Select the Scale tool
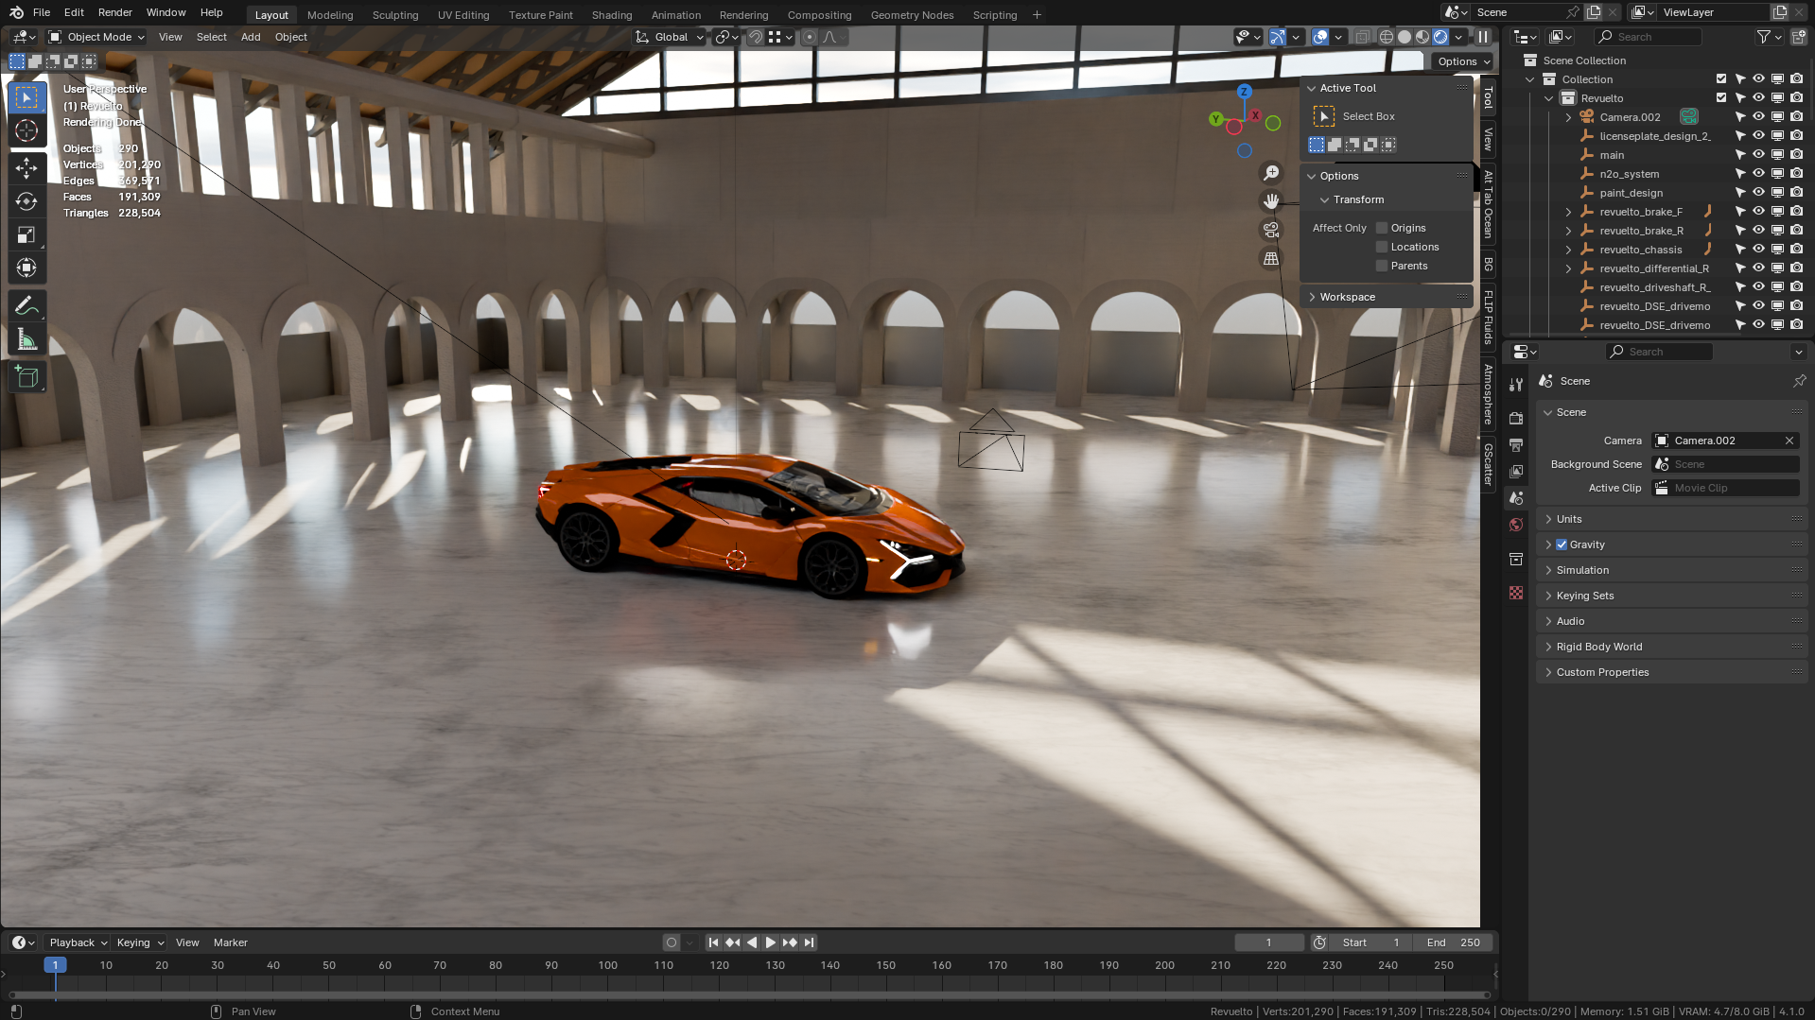 tap(26, 234)
